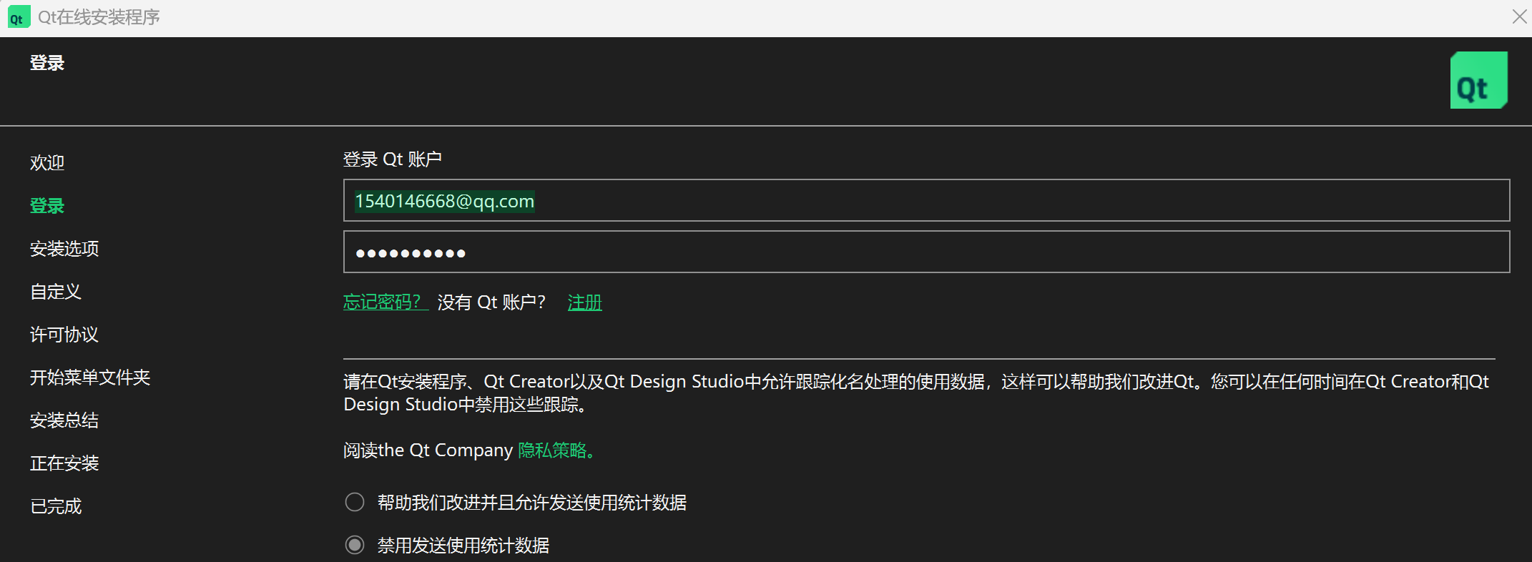Viewport: 1532px width, 562px height.
Task: Click the 欢迎 step in the sidebar
Action: (x=47, y=163)
